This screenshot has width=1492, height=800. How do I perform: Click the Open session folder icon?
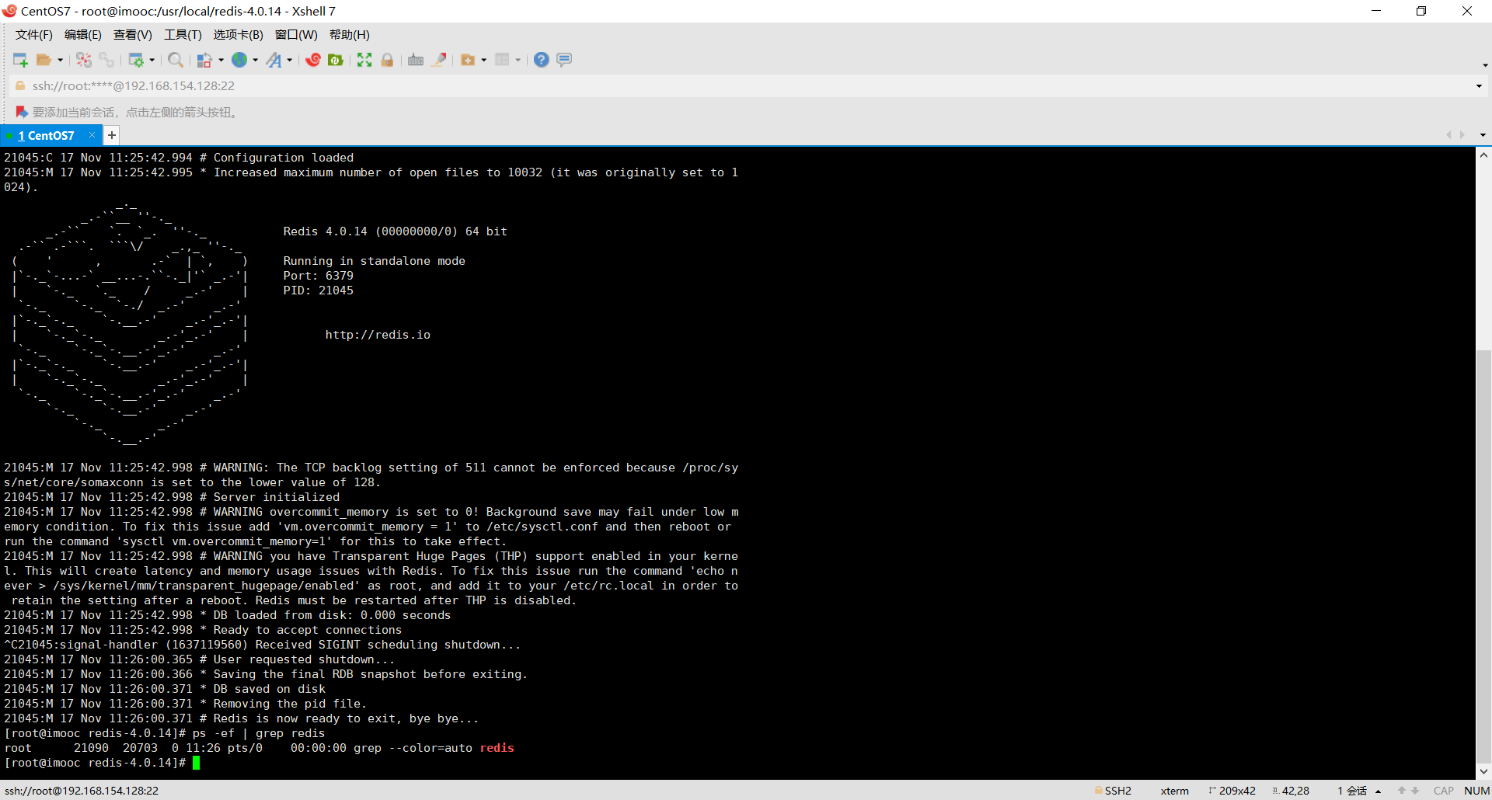44,60
